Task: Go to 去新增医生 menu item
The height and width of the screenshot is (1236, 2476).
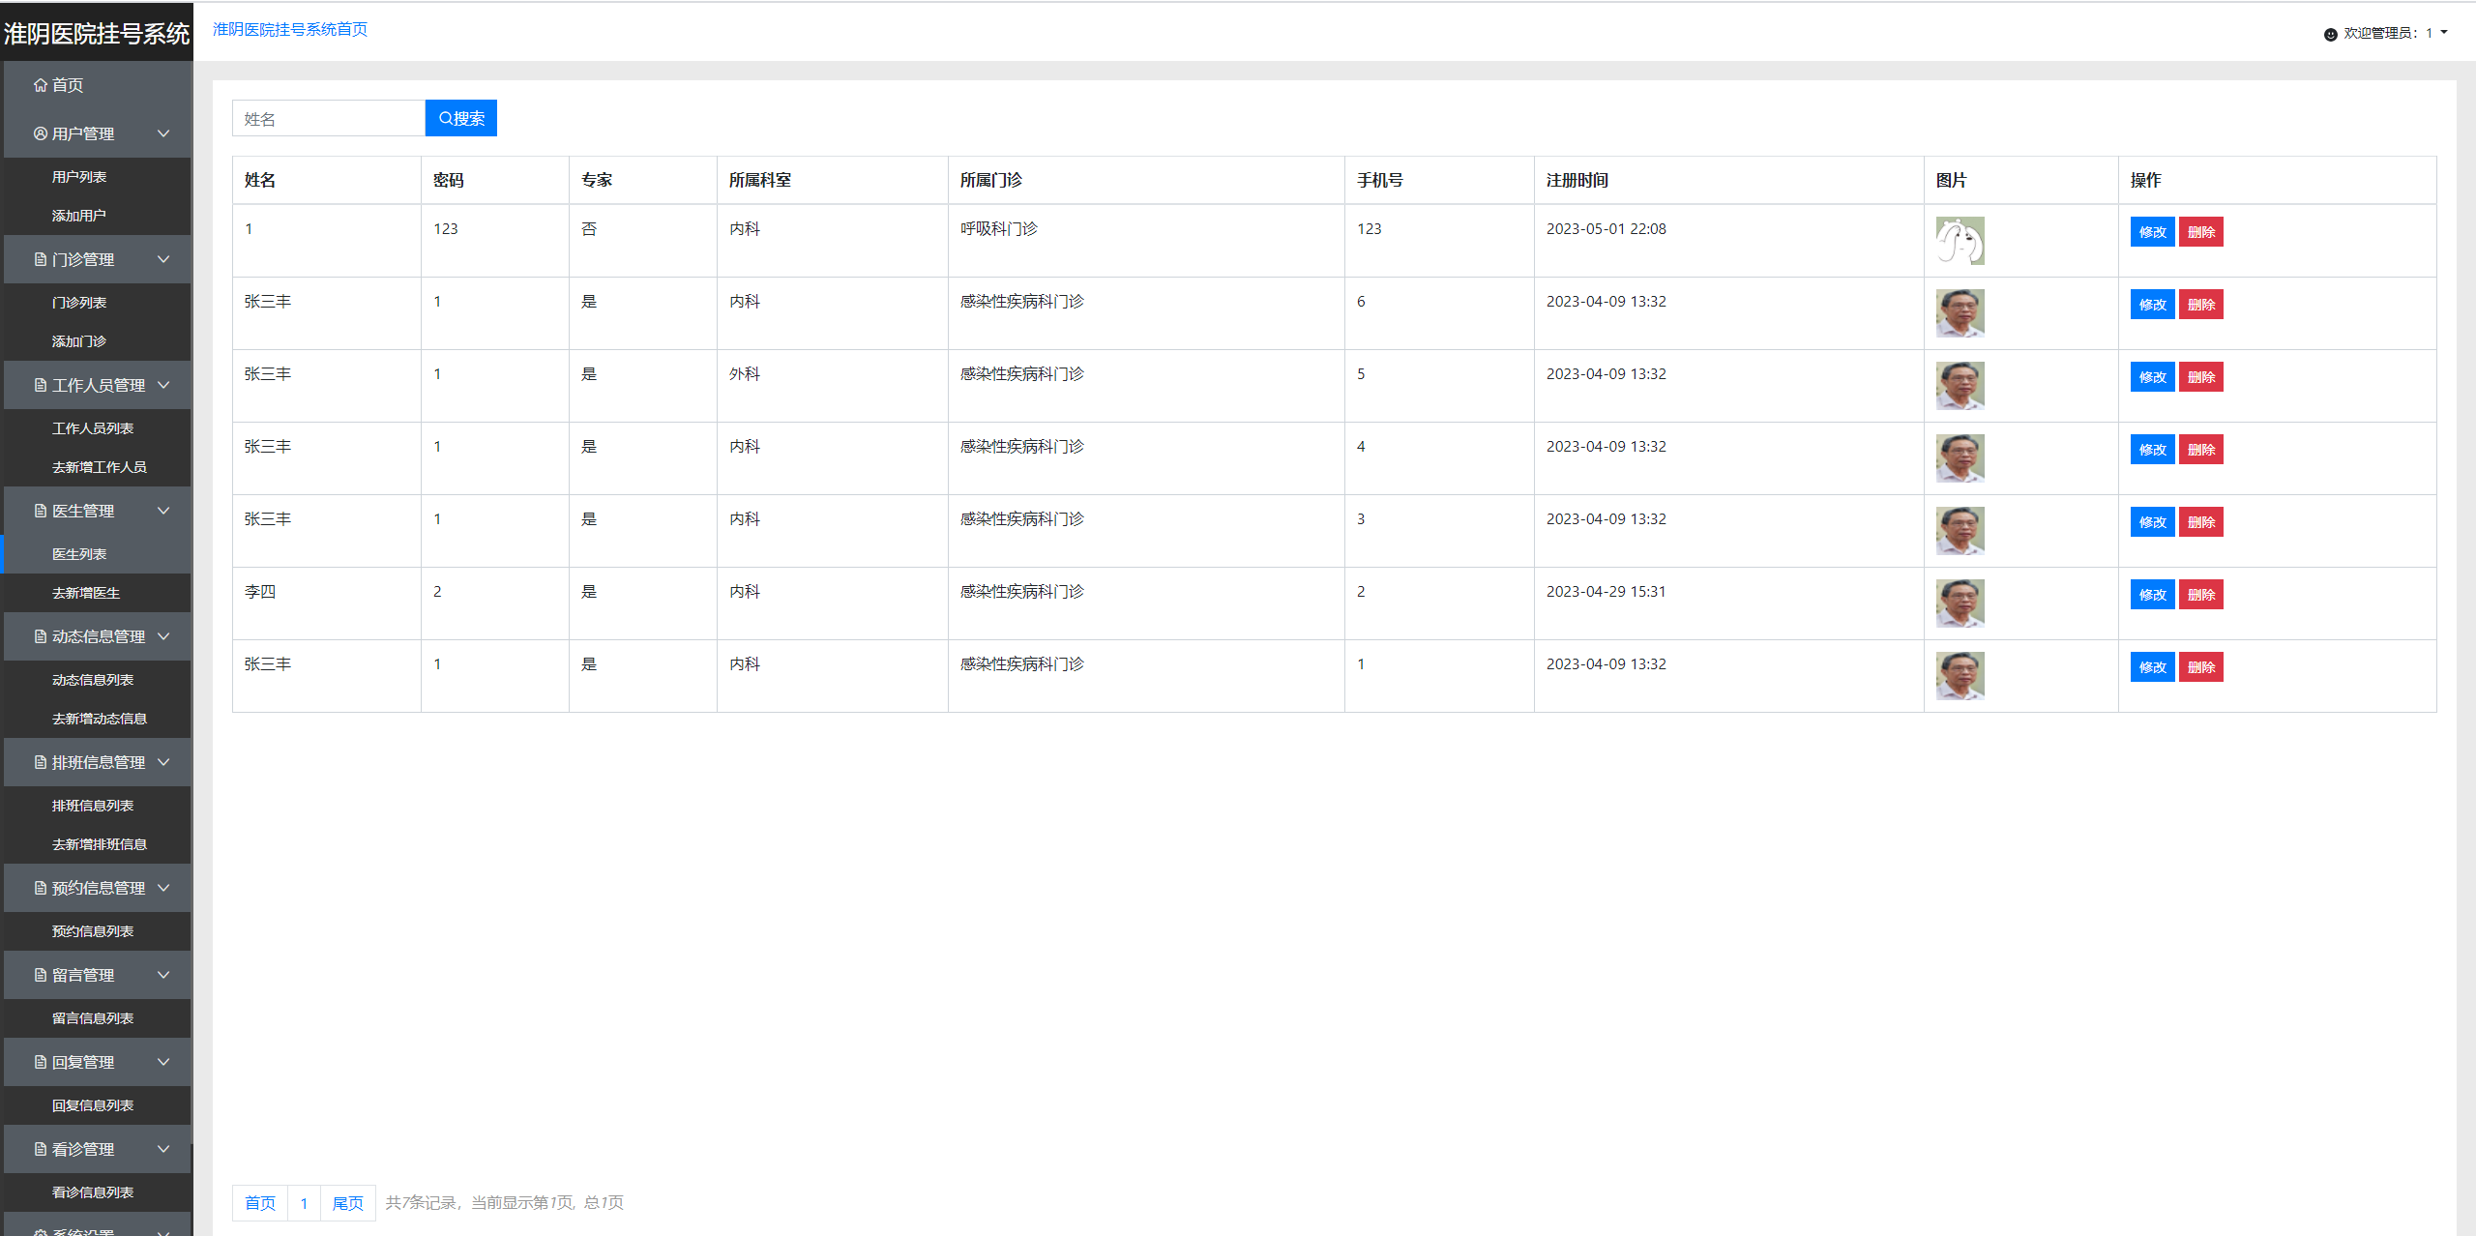Action: [x=86, y=593]
